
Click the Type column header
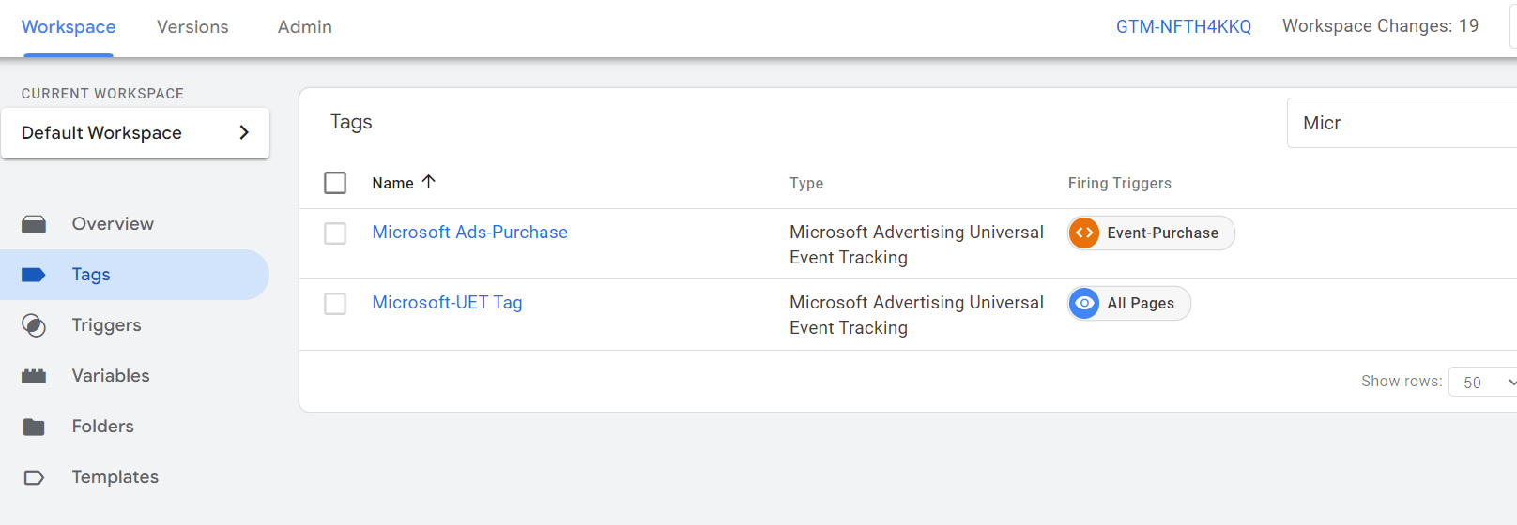[806, 183]
